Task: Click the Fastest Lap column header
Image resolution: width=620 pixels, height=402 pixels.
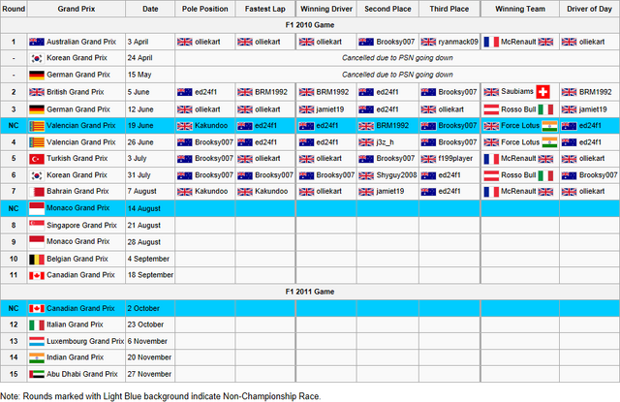Action: click(264, 9)
